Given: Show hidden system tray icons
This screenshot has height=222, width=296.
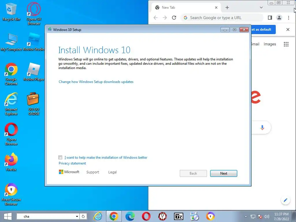Looking at the screenshot, I should [246, 217].
